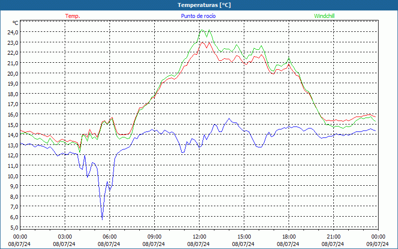Click the 21:00 time axis label
The width and height of the screenshot is (398, 249).
click(x=333, y=237)
